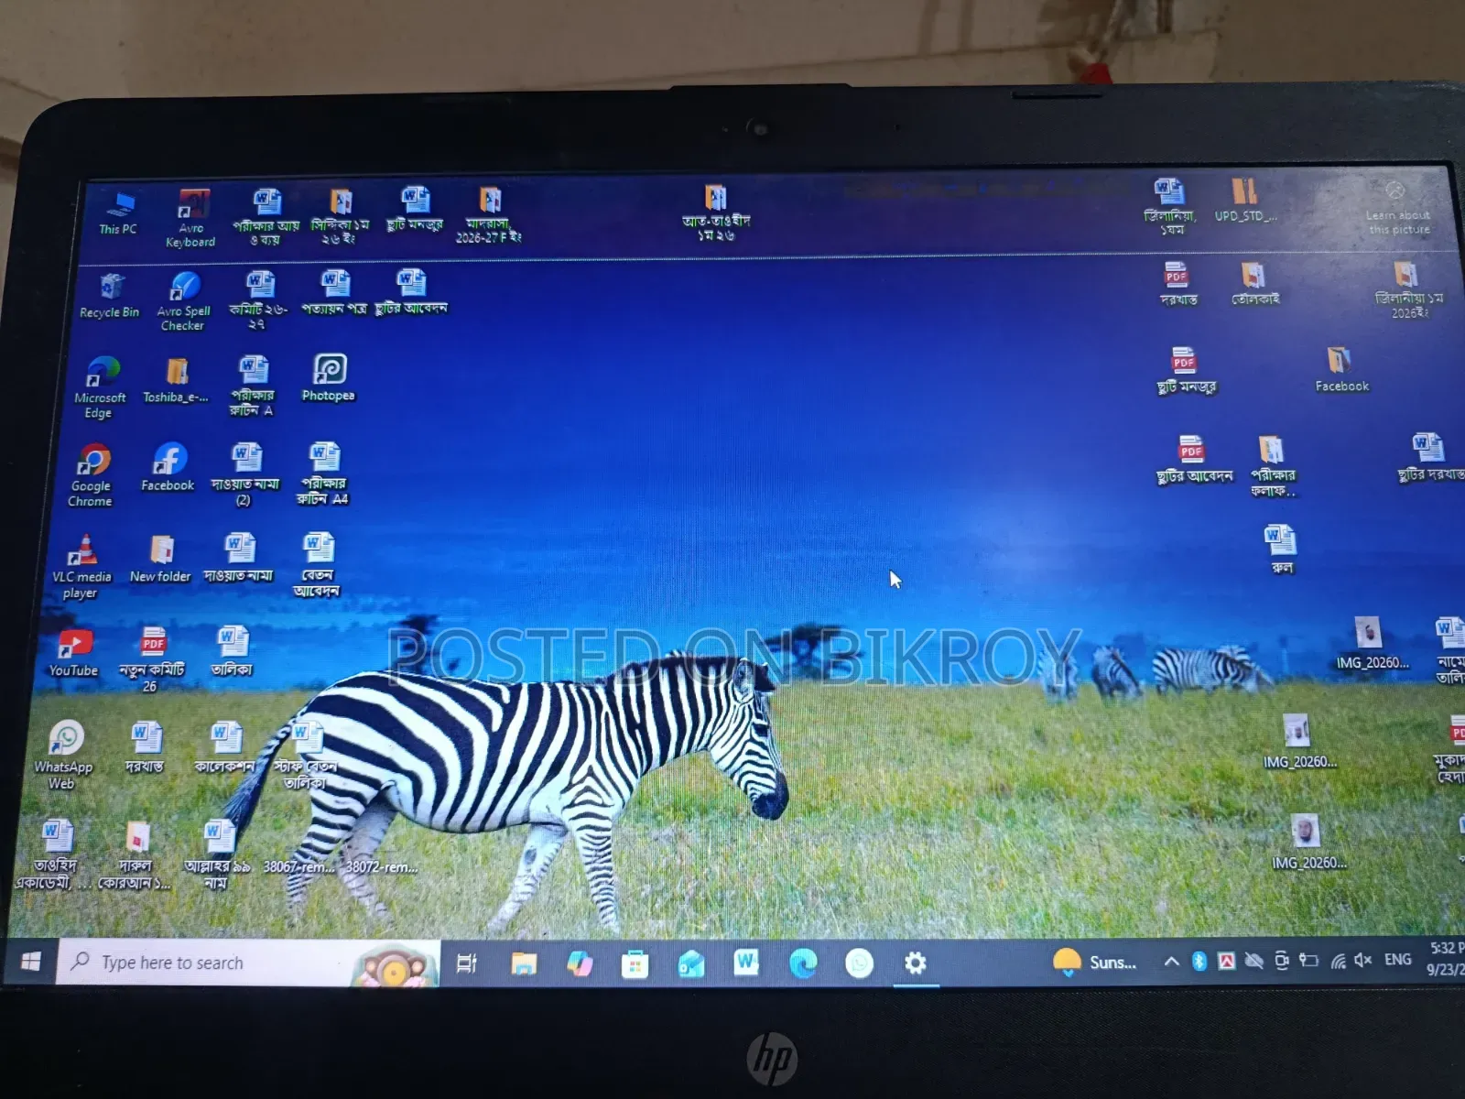Open Microsoft Copilot from the taskbar
The height and width of the screenshot is (1099, 1465).
click(580, 963)
